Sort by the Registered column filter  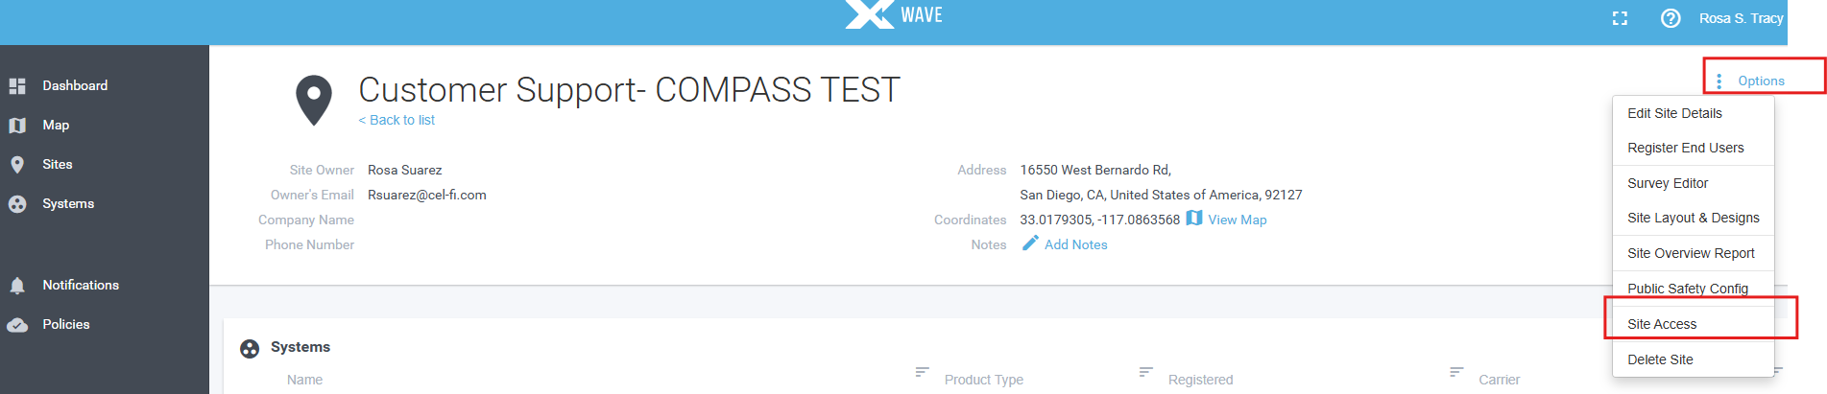[x=1146, y=371]
